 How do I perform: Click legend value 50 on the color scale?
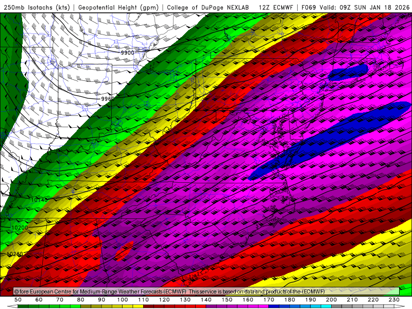point(18,300)
